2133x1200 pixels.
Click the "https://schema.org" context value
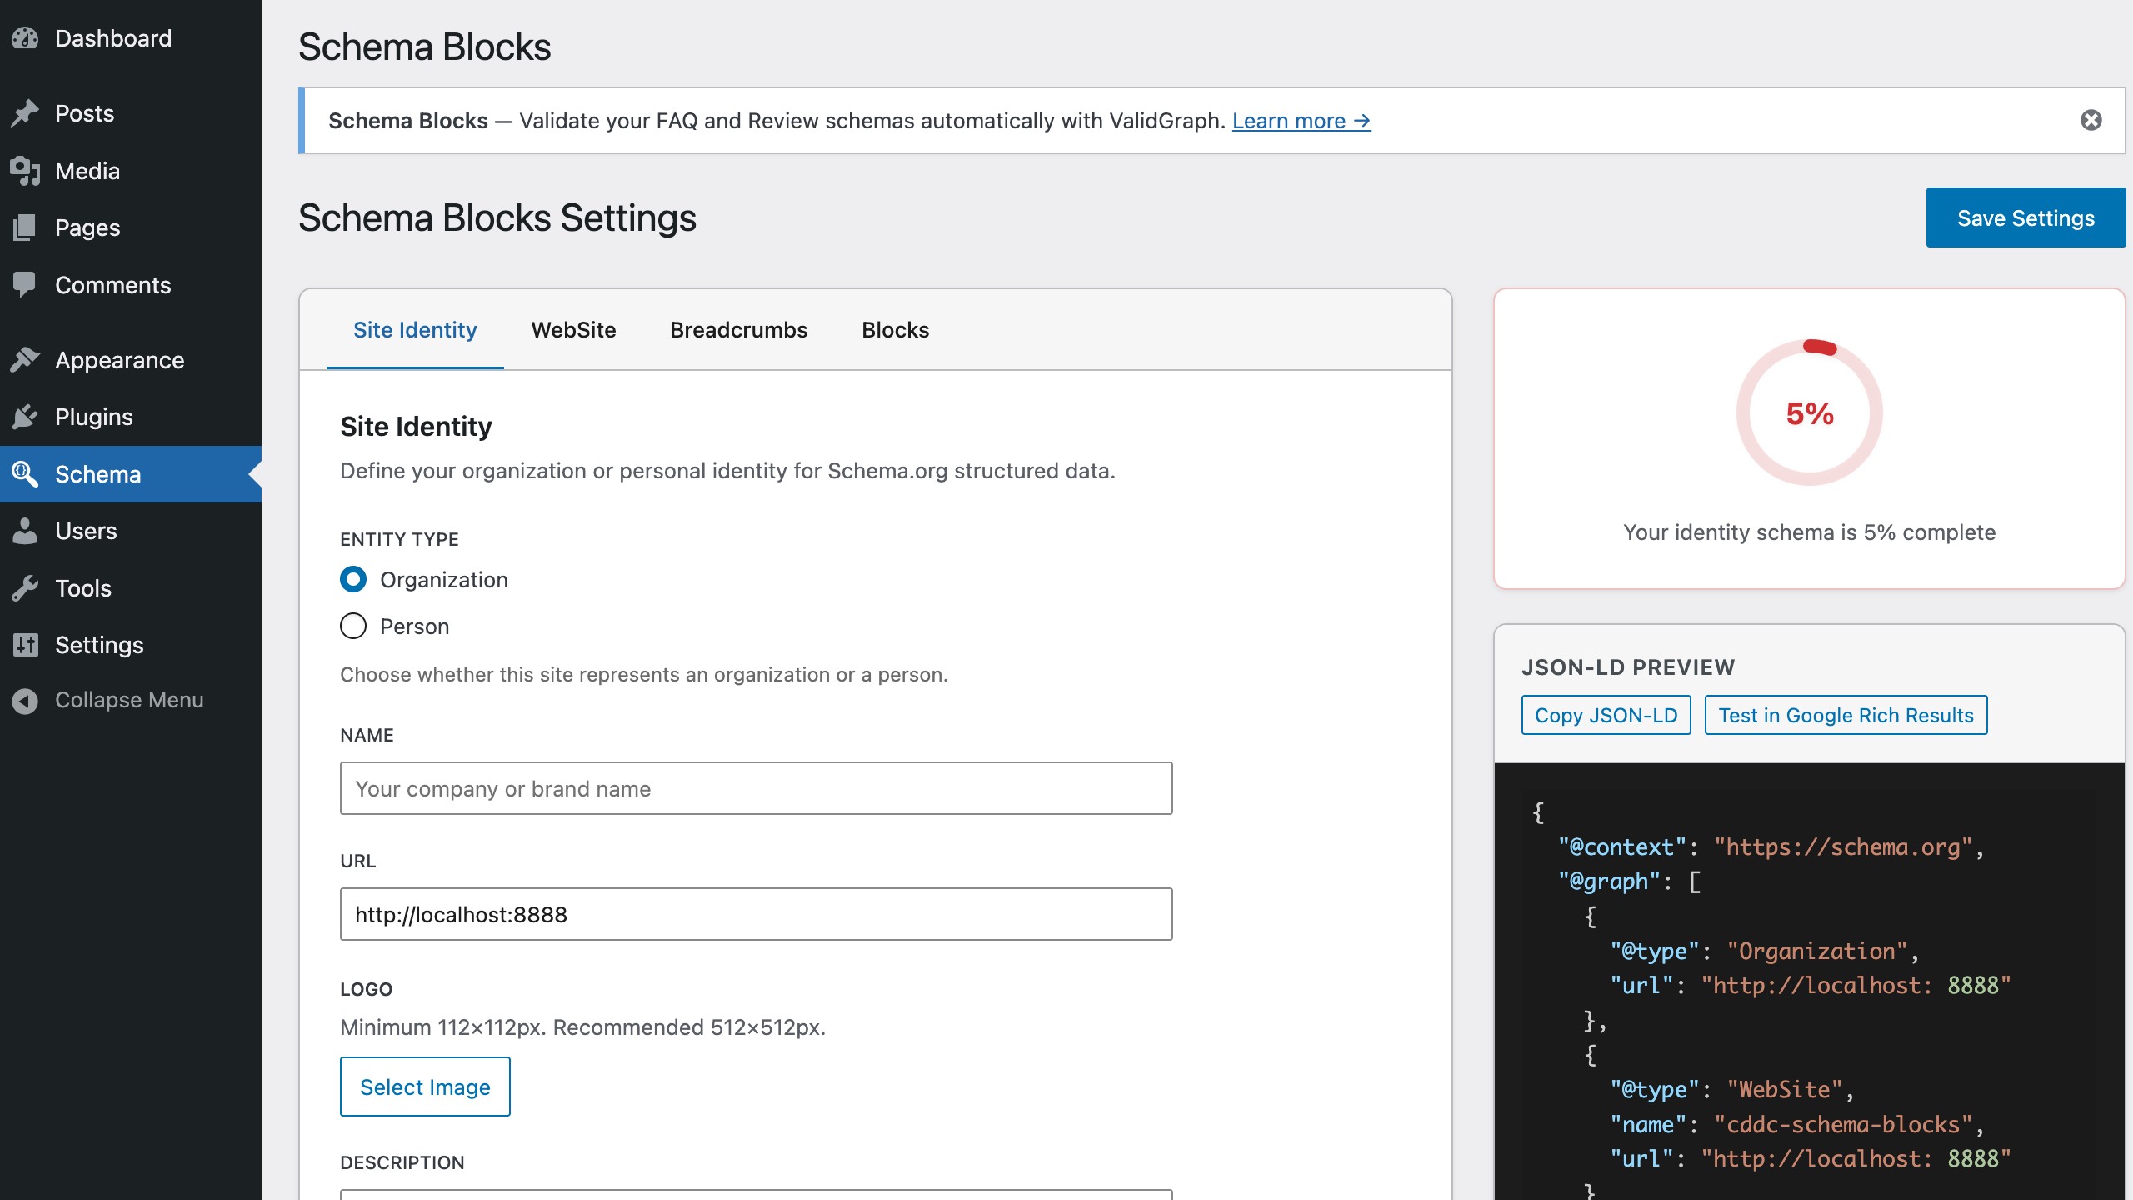click(1843, 847)
